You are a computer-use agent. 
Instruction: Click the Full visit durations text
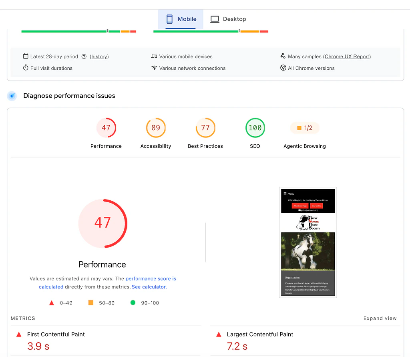pyautogui.click(x=51, y=68)
